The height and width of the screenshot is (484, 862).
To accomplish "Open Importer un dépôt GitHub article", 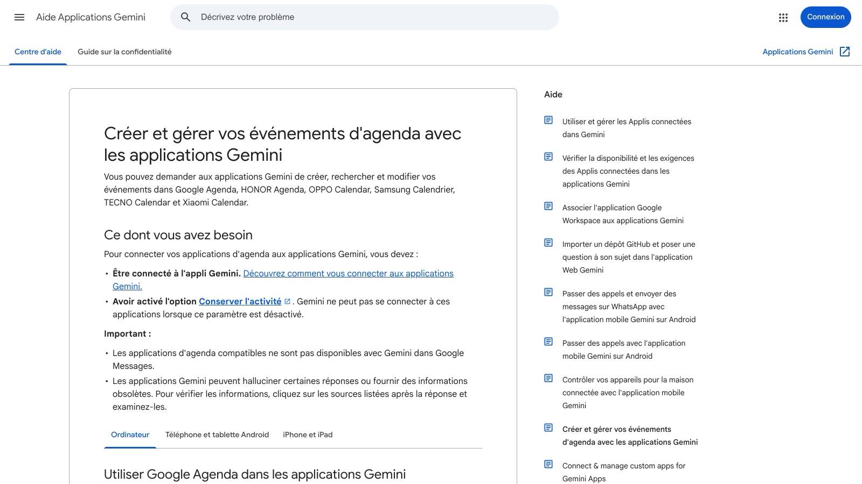I will (x=629, y=257).
